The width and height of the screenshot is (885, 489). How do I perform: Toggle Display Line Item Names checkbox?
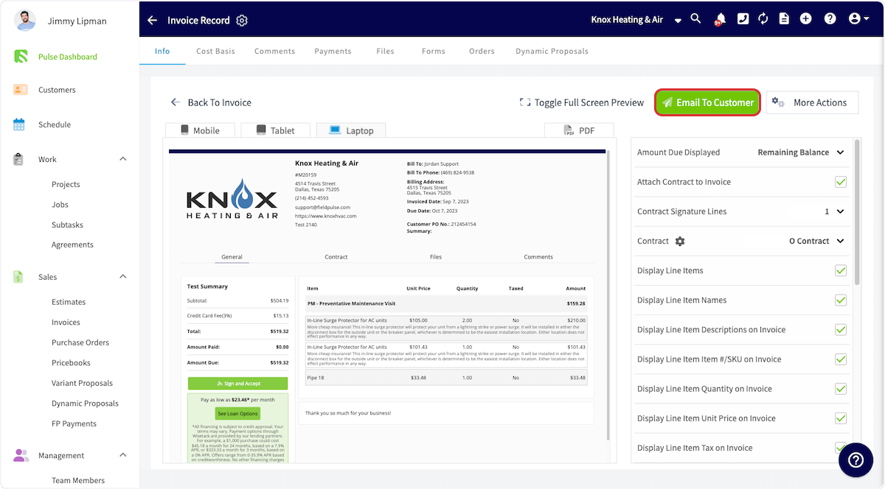[841, 300]
